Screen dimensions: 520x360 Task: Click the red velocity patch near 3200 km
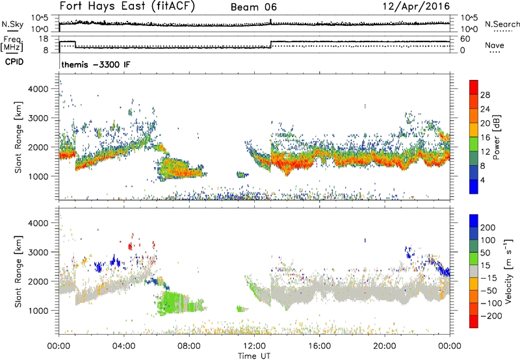click(130, 246)
